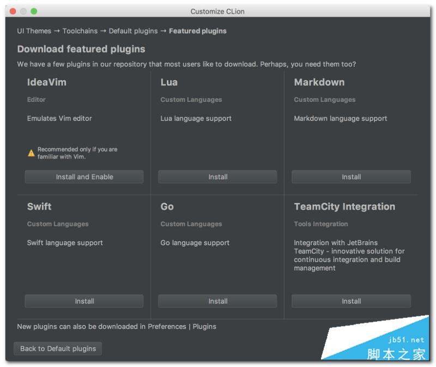Click the 'Swift language support' description
Screen dimensions: 436x367
click(x=65, y=243)
